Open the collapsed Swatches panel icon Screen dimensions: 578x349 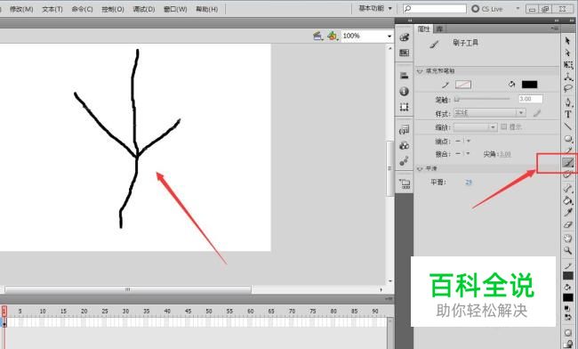(405, 53)
